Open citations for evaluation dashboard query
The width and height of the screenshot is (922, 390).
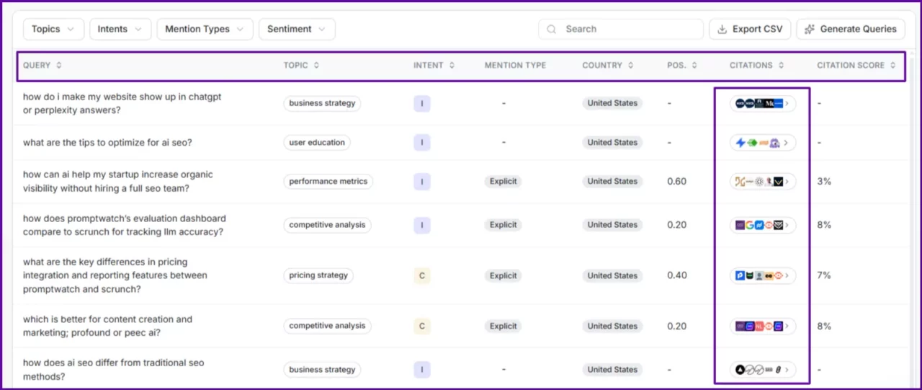point(763,225)
